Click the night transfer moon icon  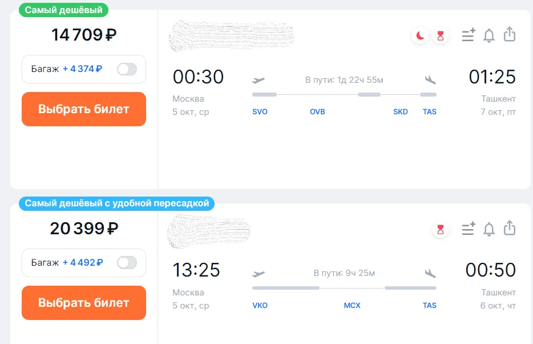click(x=420, y=36)
